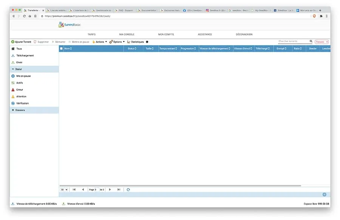Open MA CONSOLE menu item

[127, 34]
